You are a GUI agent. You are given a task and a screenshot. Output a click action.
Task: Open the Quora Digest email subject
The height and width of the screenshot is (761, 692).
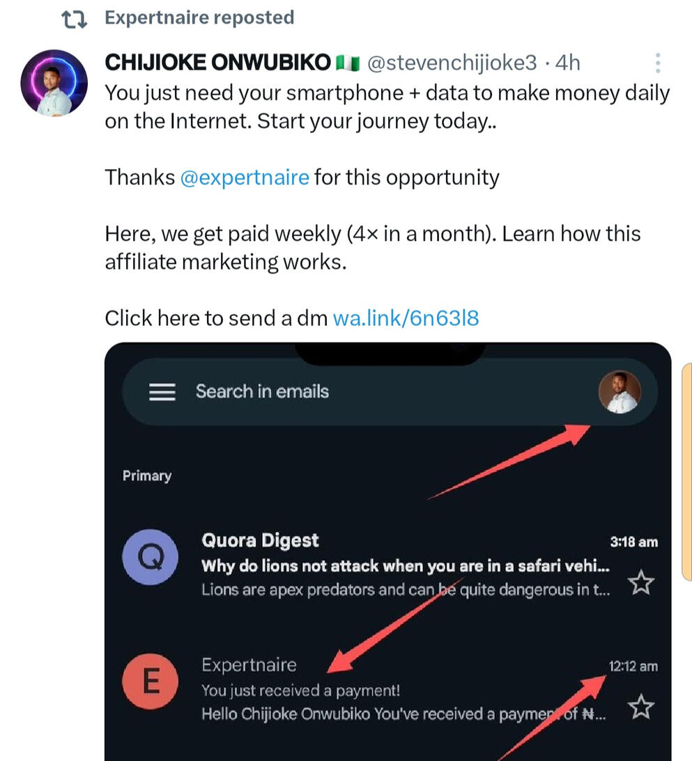407,566
